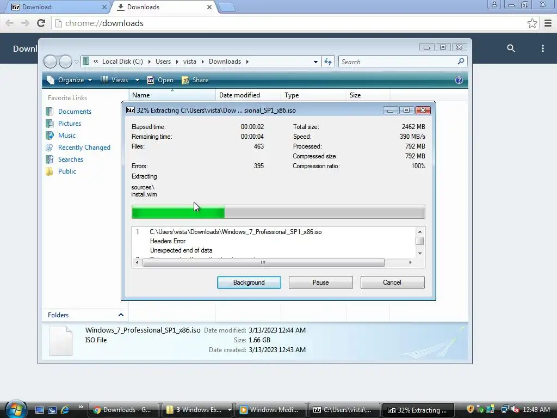Click the Chrome user profile icon
557x418 pixels.
[494, 5]
